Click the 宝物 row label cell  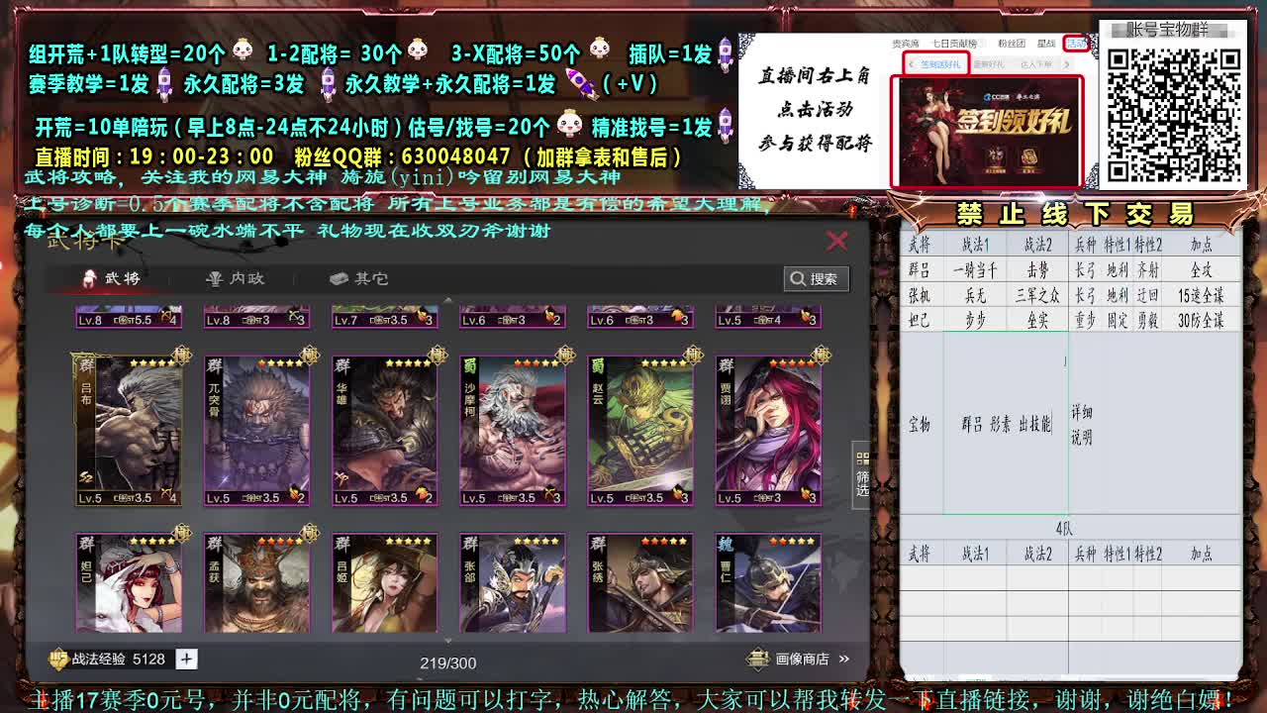point(921,424)
